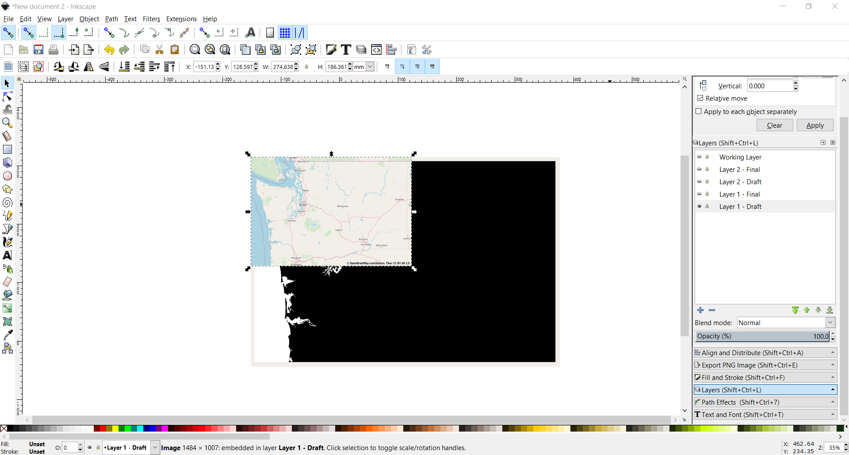Viewport: 849px width, 455px height.
Task: Expand Align and Distribute panel
Action: click(x=765, y=353)
